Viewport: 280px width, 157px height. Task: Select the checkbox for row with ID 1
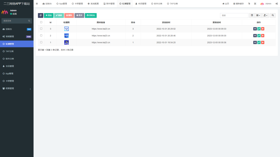pyautogui.click(x=41, y=42)
